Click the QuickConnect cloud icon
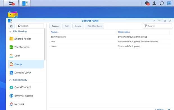 (11, 87)
